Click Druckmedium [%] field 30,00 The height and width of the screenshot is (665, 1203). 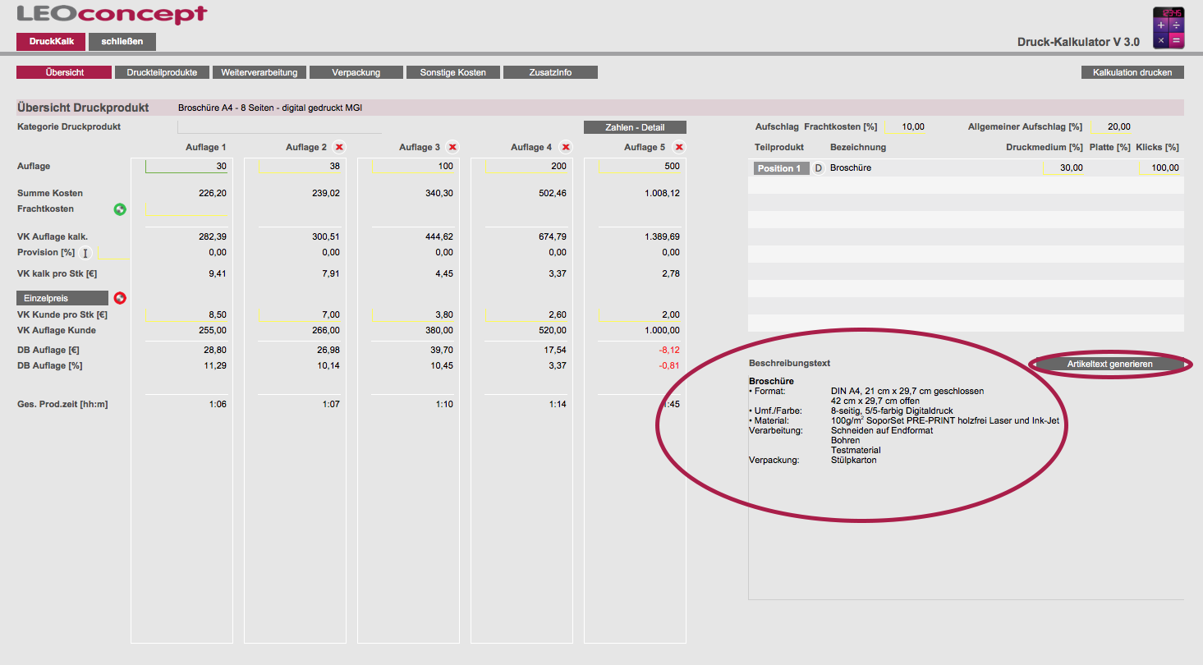click(1063, 167)
